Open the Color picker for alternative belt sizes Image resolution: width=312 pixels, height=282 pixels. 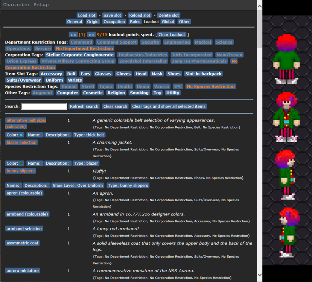click(14, 134)
